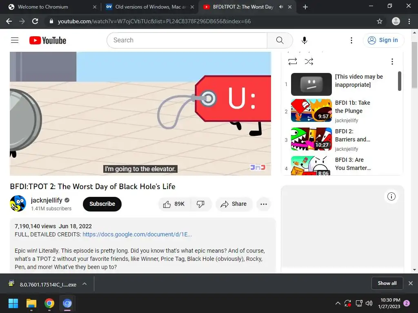Reload the page
Viewport: 418px width, 313px height.
35,21
